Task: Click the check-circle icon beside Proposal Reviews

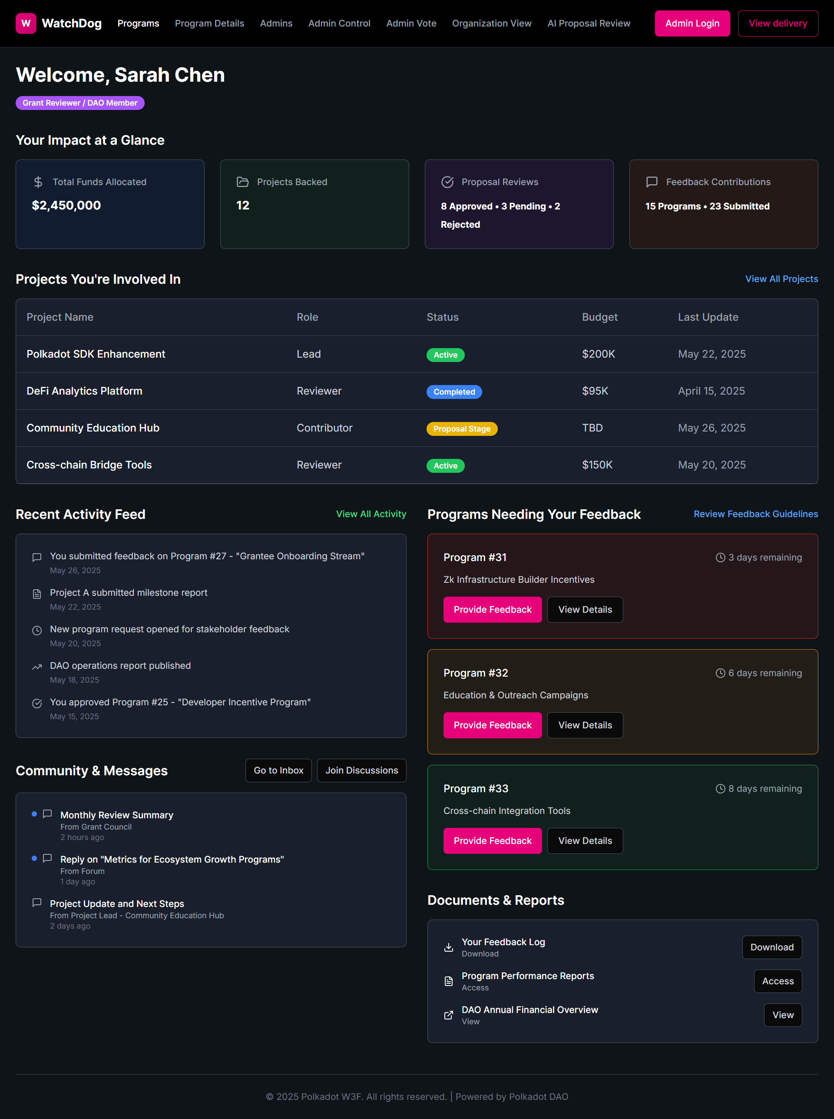Action: (447, 182)
